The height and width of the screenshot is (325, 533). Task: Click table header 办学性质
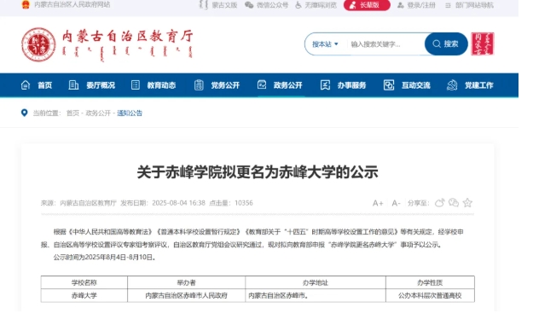430,282
